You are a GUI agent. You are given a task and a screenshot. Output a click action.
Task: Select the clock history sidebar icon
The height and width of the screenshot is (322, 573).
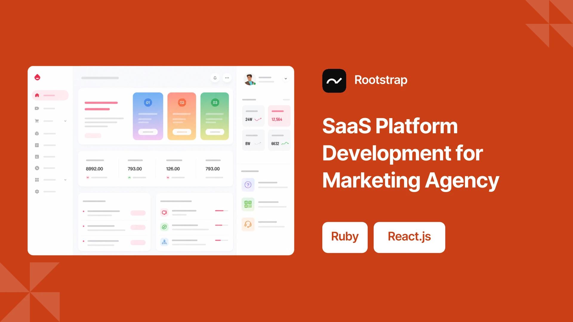coord(37,168)
